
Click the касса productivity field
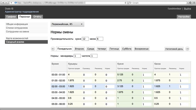click(x=100, y=39)
